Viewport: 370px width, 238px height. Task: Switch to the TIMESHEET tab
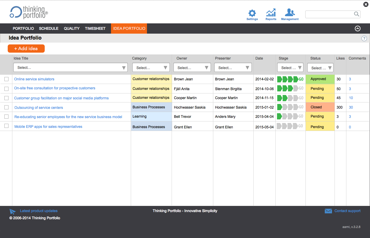tap(95, 28)
